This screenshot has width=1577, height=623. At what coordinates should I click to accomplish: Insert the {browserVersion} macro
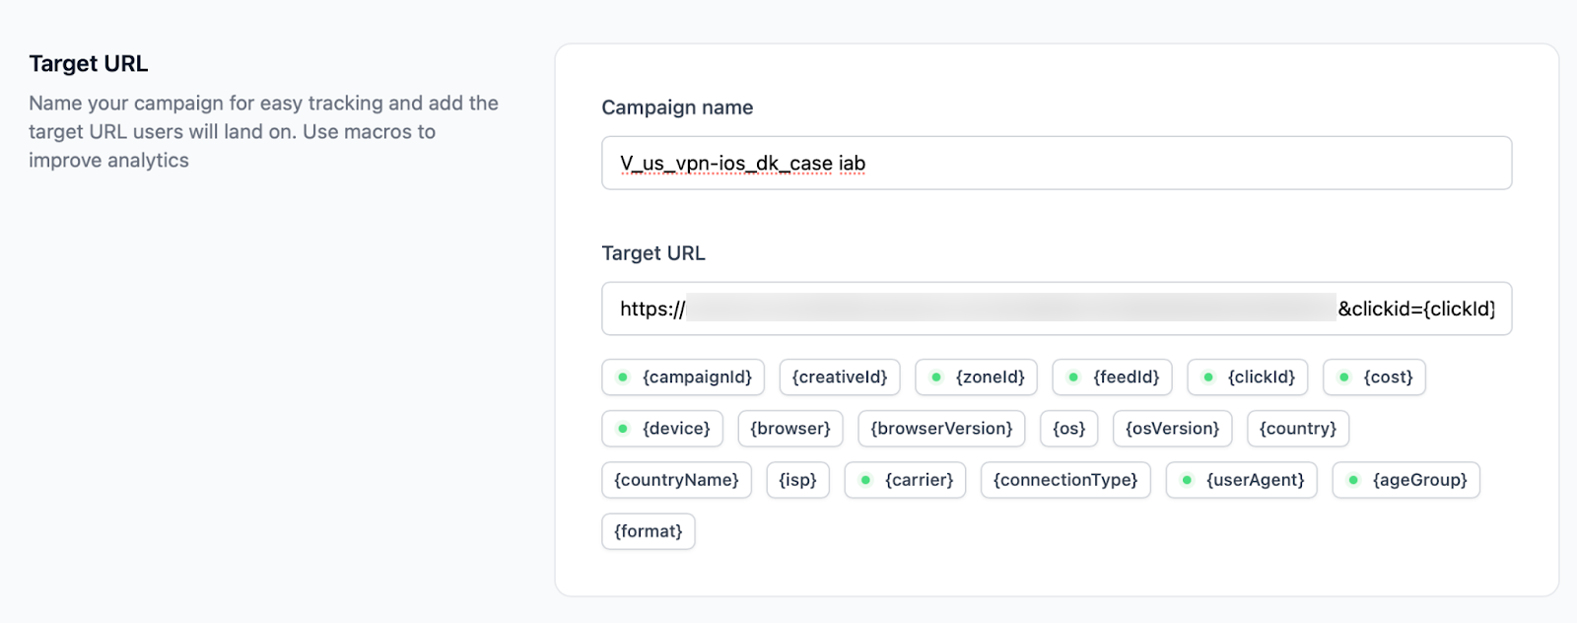941,429
